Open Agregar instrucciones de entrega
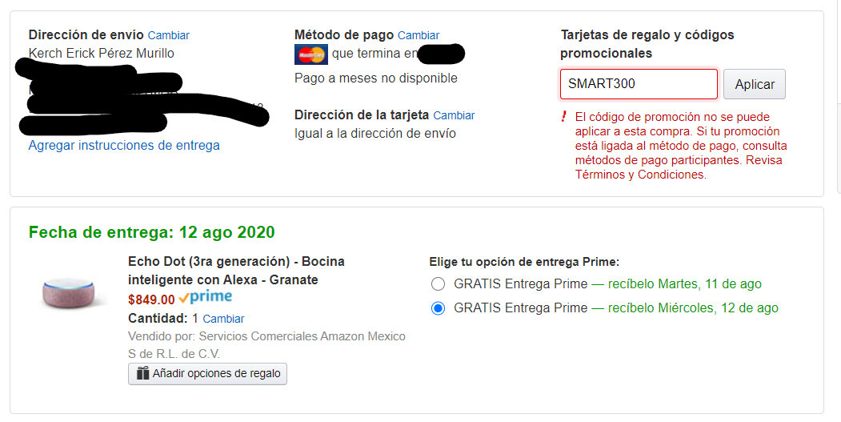The width and height of the screenshot is (841, 422). pos(124,146)
